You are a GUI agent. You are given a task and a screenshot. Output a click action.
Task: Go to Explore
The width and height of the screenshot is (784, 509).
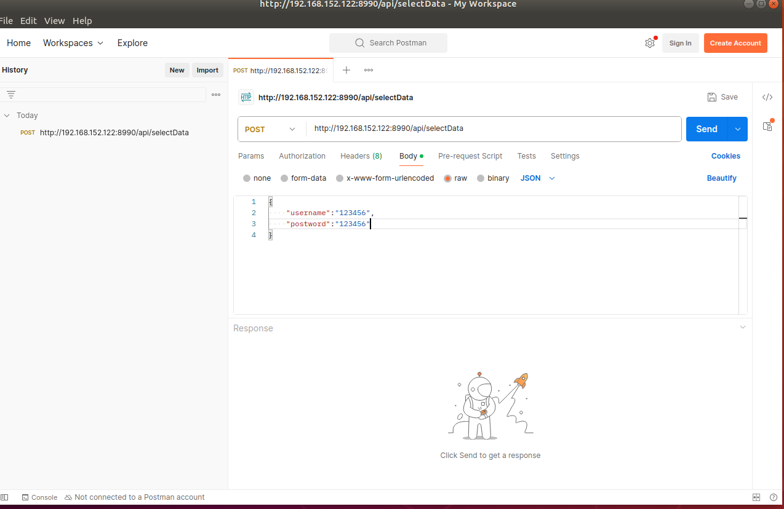(132, 43)
